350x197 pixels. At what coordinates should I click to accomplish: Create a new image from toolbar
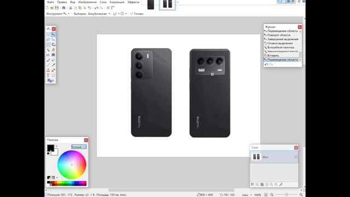(47, 8)
